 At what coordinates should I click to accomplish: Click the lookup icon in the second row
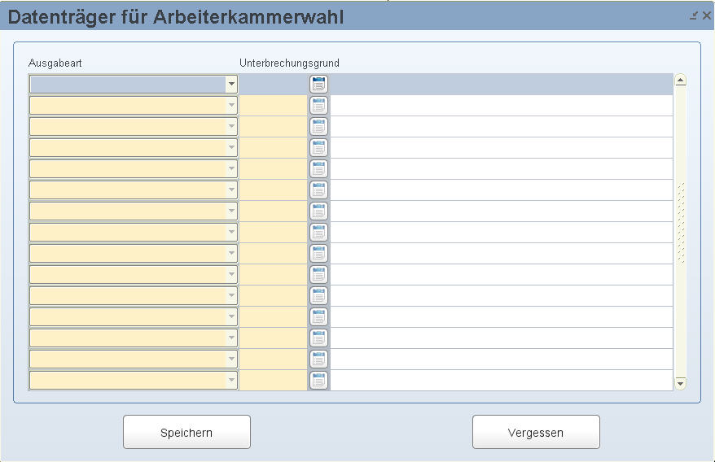(318, 105)
